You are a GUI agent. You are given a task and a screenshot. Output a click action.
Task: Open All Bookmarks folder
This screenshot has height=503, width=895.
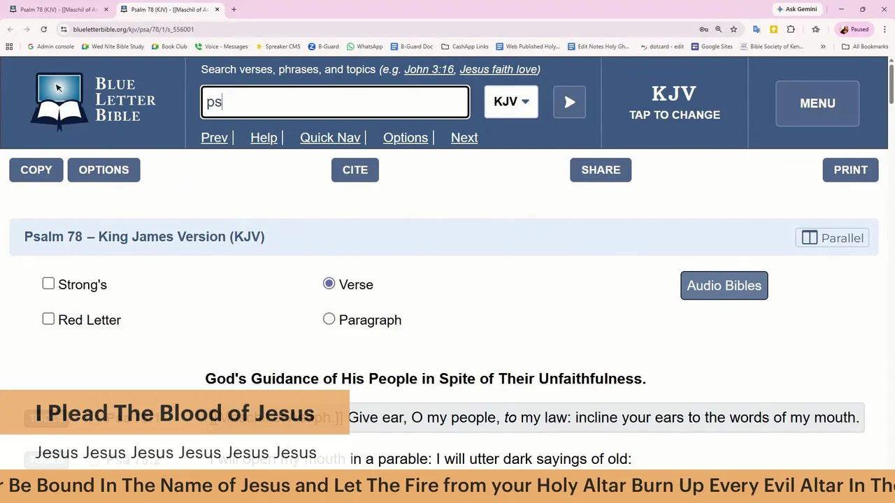(865, 47)
